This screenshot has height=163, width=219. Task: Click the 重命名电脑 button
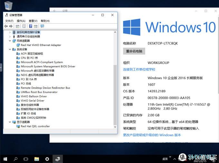134,51
